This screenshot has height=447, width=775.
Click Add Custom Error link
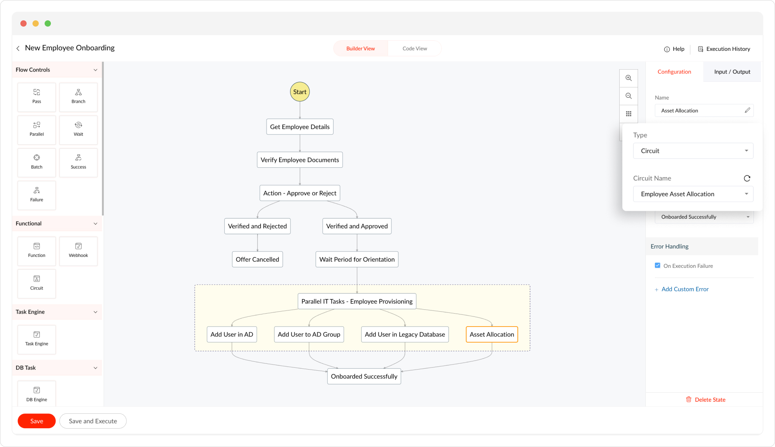point(685,289)
